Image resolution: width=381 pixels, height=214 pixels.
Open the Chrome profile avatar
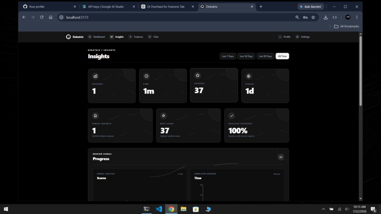(x=348, y=17)
